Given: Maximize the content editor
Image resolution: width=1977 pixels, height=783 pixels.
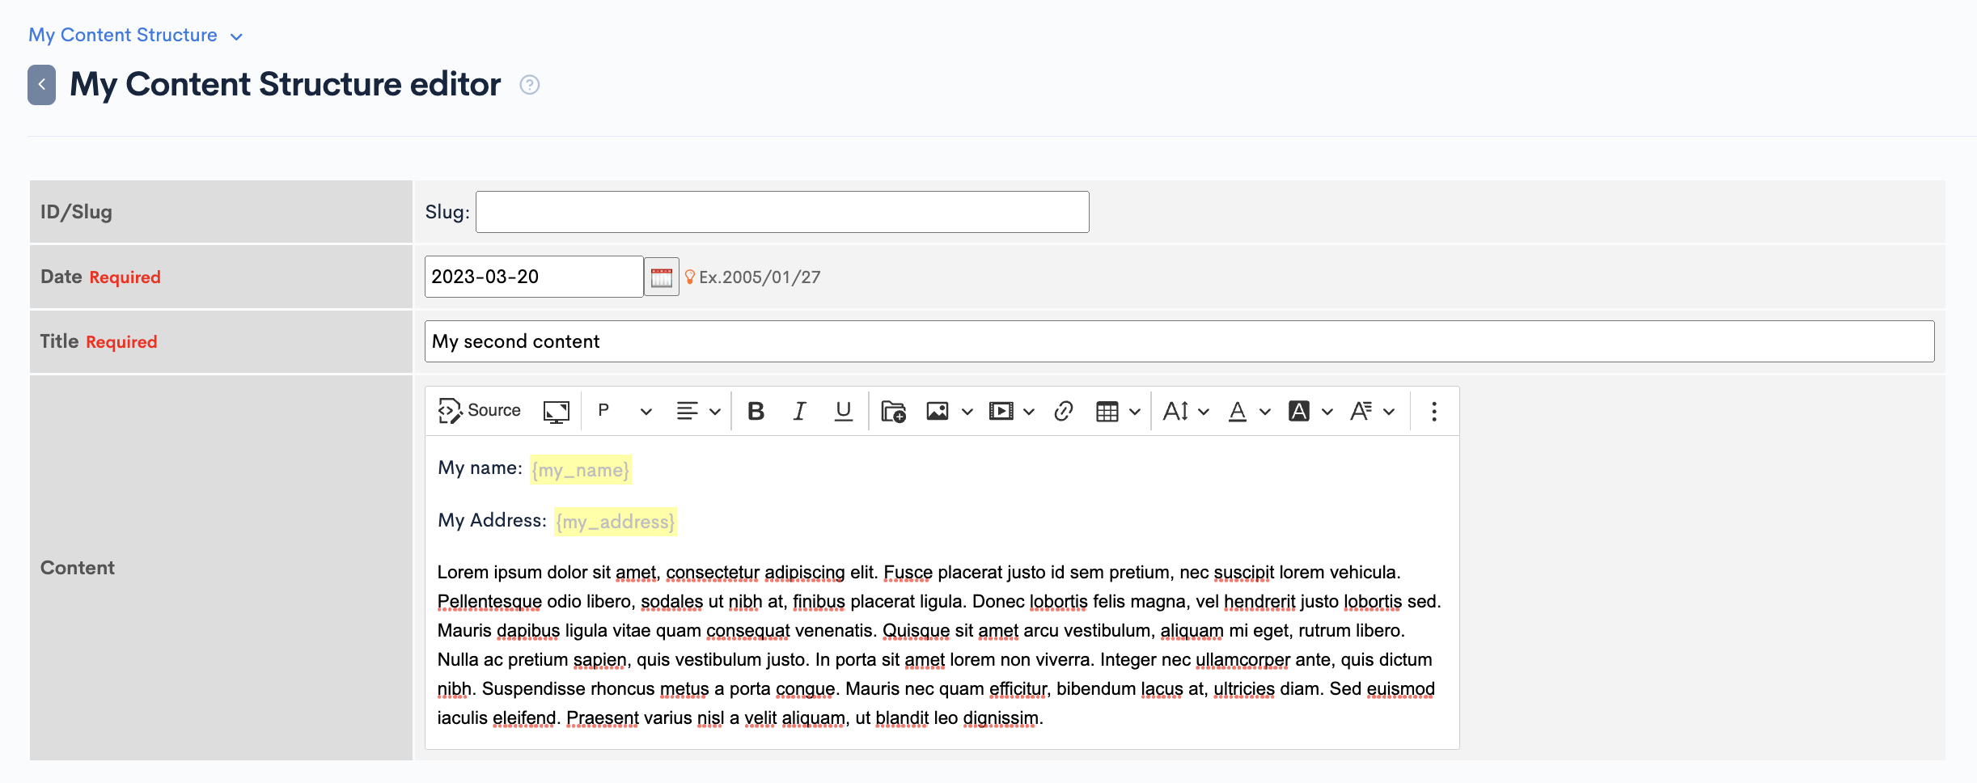Looking at the screenshot, I should [x=556, y=411].
